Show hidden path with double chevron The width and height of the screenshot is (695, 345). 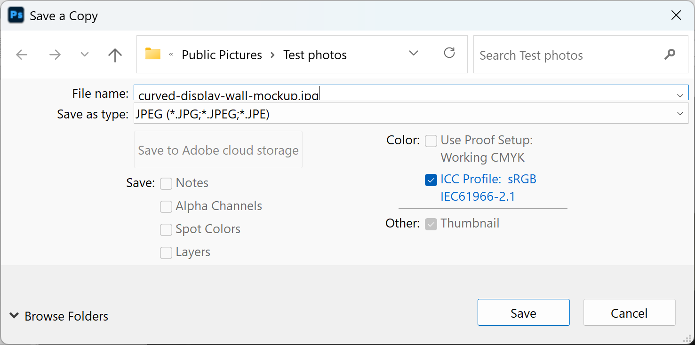pyautogui.click(x=171, y=55)
